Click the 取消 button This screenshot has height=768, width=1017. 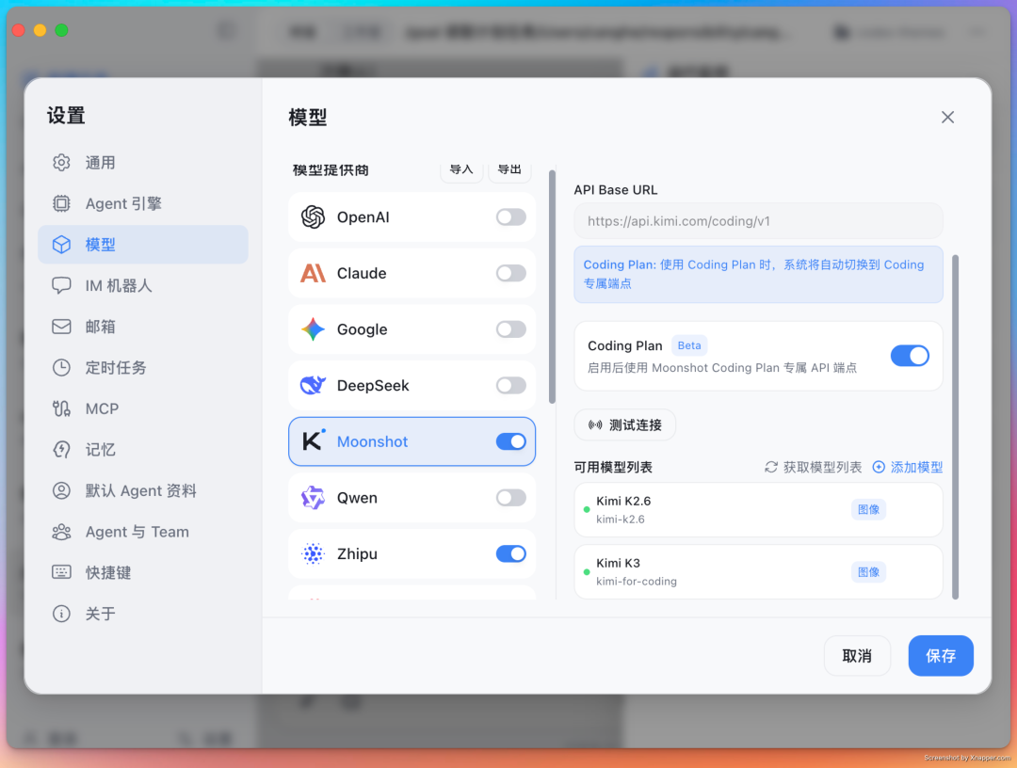[x=857, y=655]
